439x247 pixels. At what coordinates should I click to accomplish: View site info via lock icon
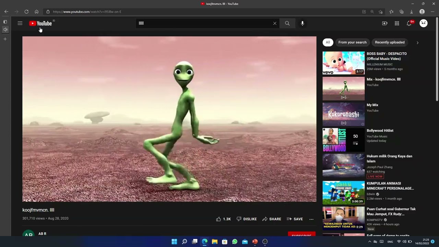[x=48, y=12]
